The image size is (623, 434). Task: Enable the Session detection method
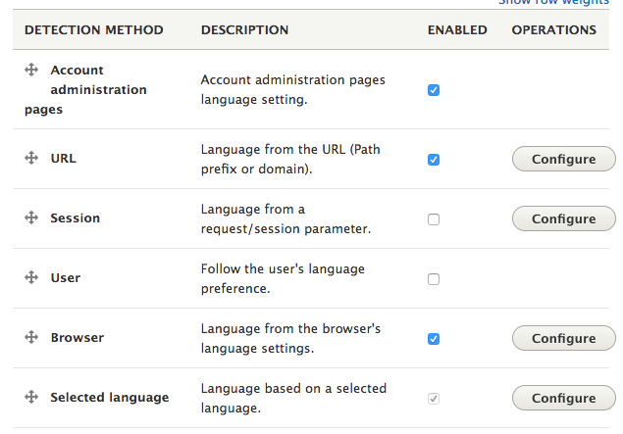pyautogui.click(x=434, y=219)
